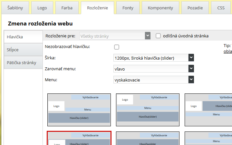Screen dimensions: 232x145
Task: Pick the second layout with hlavička(slider) at bottom
Action: [148, 110]
